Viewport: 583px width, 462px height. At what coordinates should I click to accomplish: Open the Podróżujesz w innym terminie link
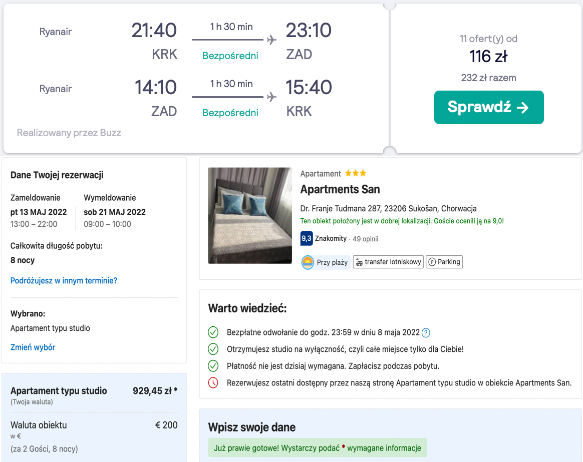[x=64, y=281]
